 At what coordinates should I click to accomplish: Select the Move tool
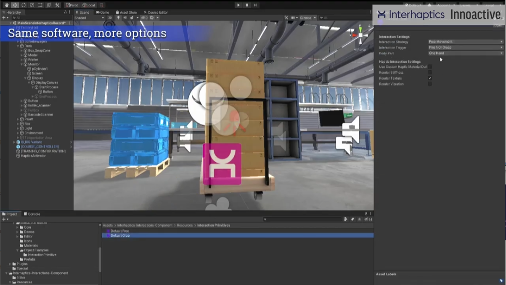tap(15, 5)
